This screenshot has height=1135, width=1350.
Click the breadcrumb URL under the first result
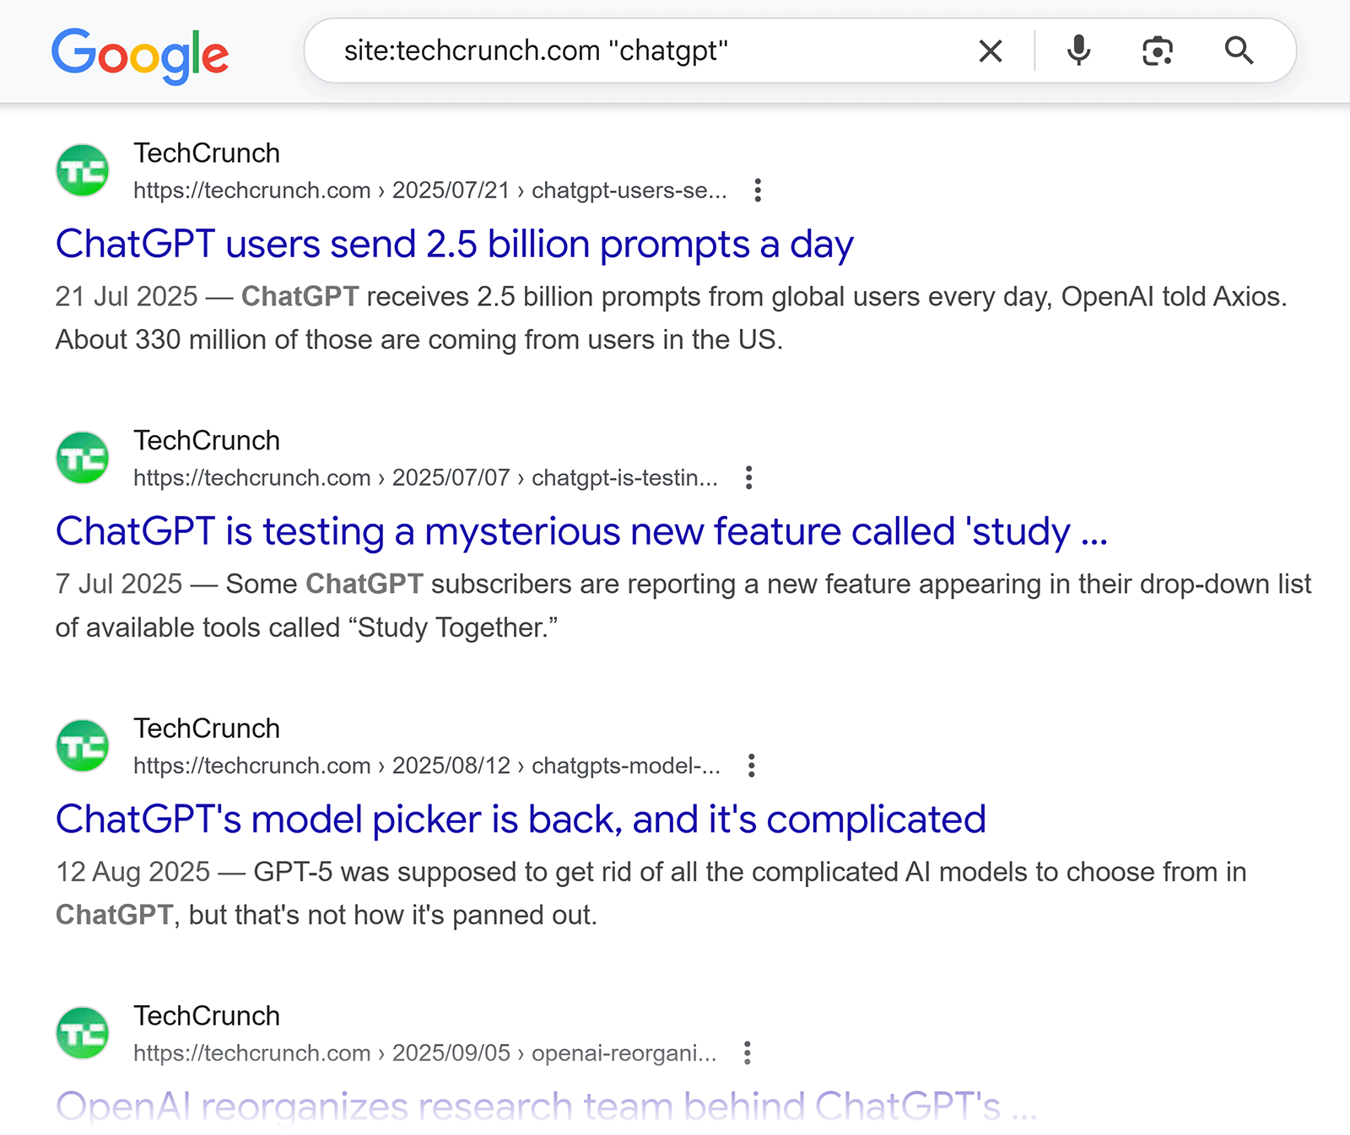[429, 191]
